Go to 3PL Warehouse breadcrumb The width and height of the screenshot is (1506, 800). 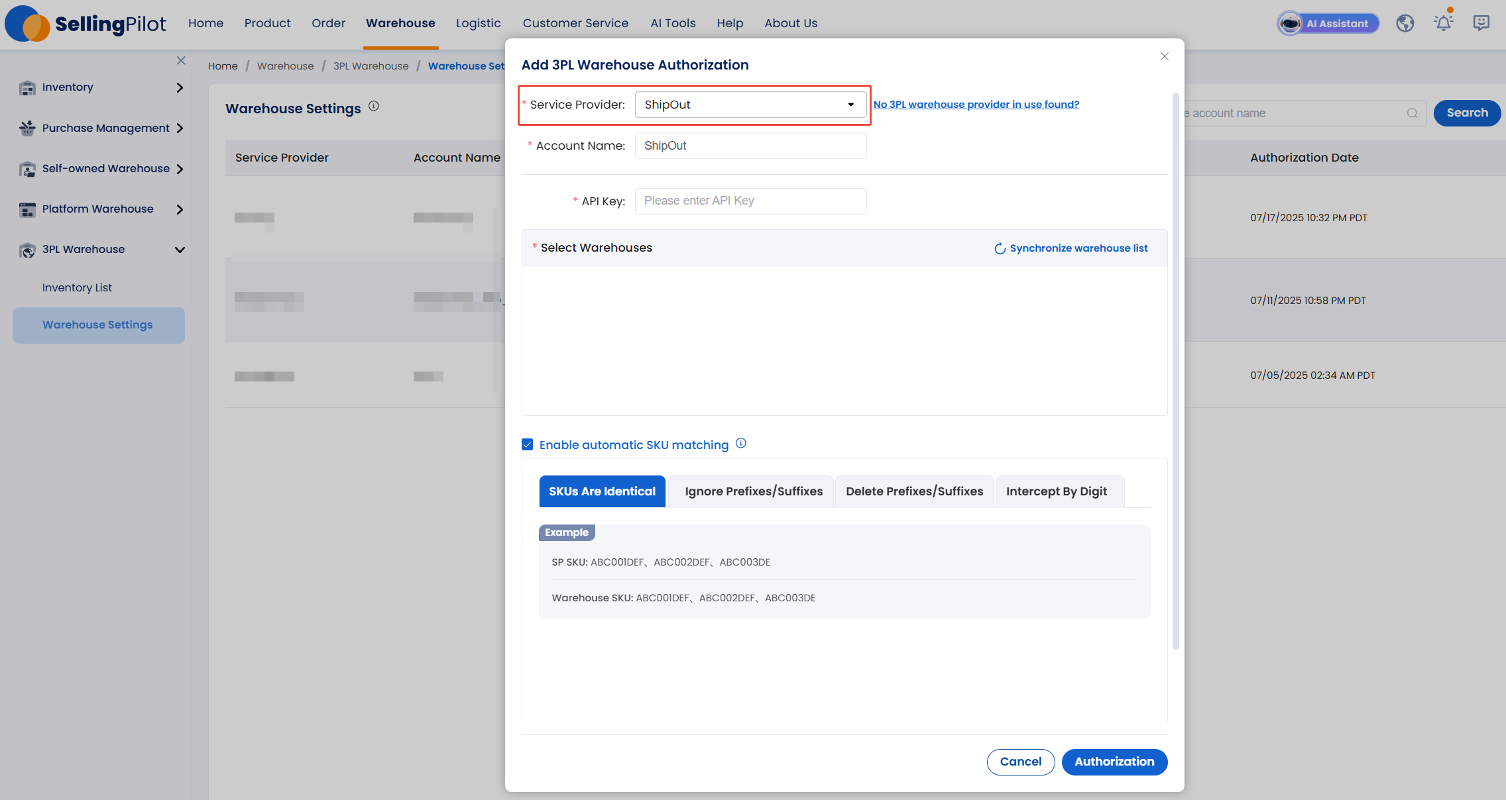click(x=371, y=66)
